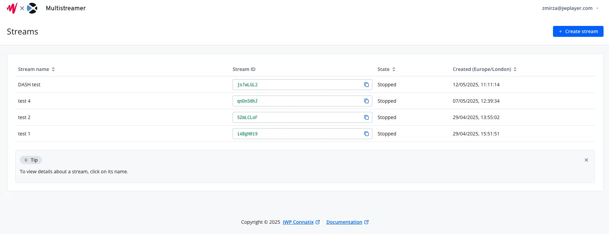Click Stopped state in test 4 row
The height and width of the screenshot is (234, 609).
(387, 101)
